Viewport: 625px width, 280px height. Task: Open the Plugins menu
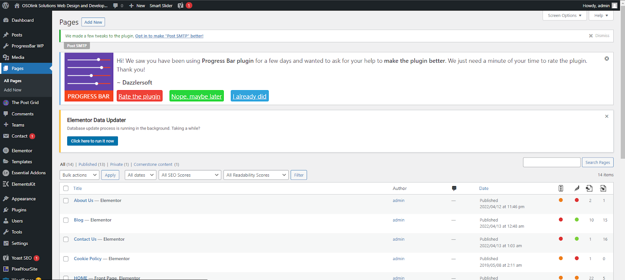pyautogui.click(x=19, y=210)
